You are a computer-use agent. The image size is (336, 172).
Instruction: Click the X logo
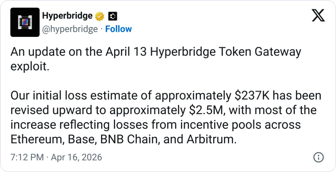tap(318, 15)
